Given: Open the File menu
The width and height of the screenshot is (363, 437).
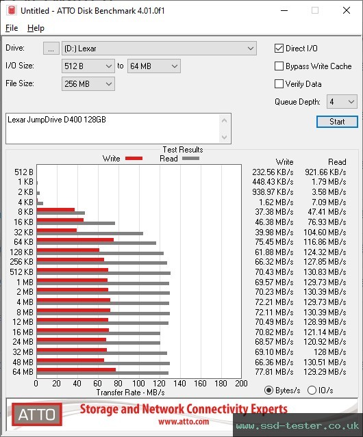Looking at the screenshot, I should point(12,28).
